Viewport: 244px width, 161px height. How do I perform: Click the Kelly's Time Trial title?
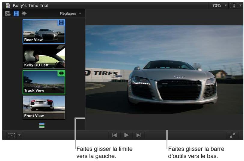click(x=31, y=5)
